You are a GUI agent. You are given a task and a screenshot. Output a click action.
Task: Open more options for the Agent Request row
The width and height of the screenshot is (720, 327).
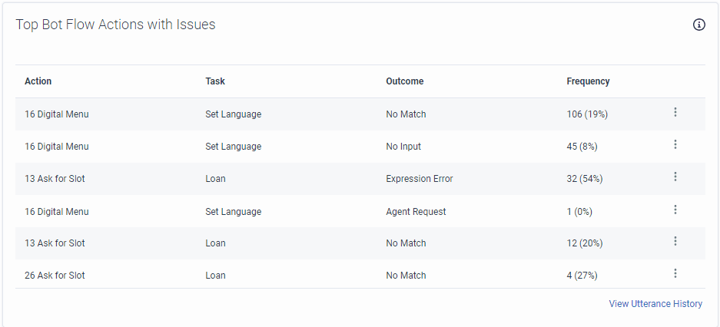click(675, 210)
